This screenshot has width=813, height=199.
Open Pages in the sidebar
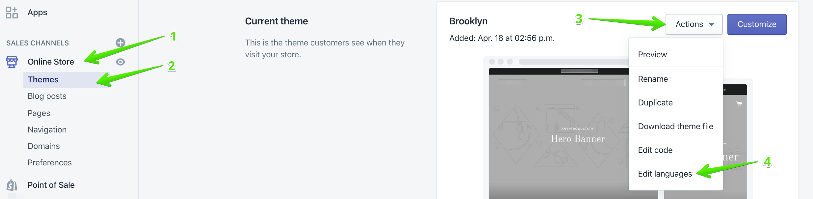click(x=39, y=113)
